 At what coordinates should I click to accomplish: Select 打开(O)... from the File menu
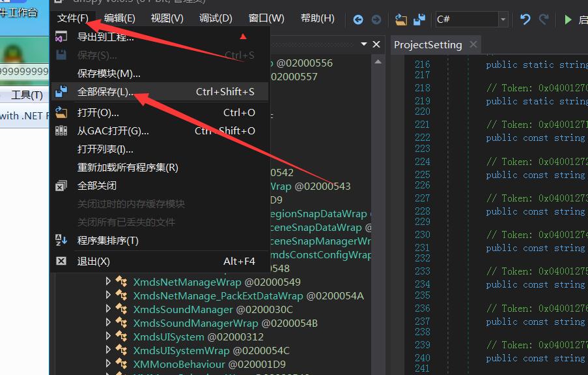98,113
